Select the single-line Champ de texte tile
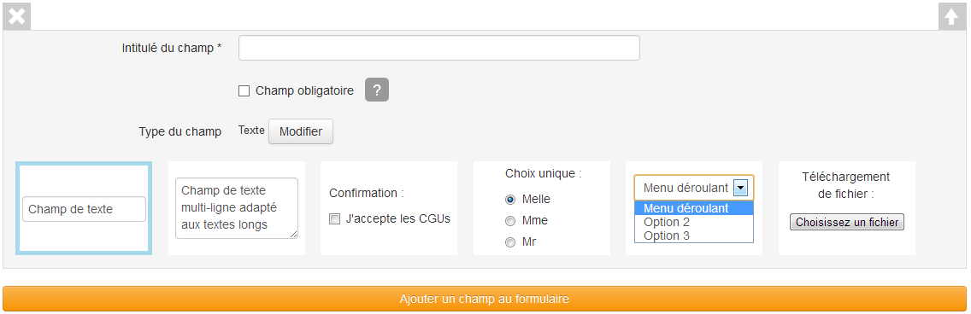 tap(84, 208)
